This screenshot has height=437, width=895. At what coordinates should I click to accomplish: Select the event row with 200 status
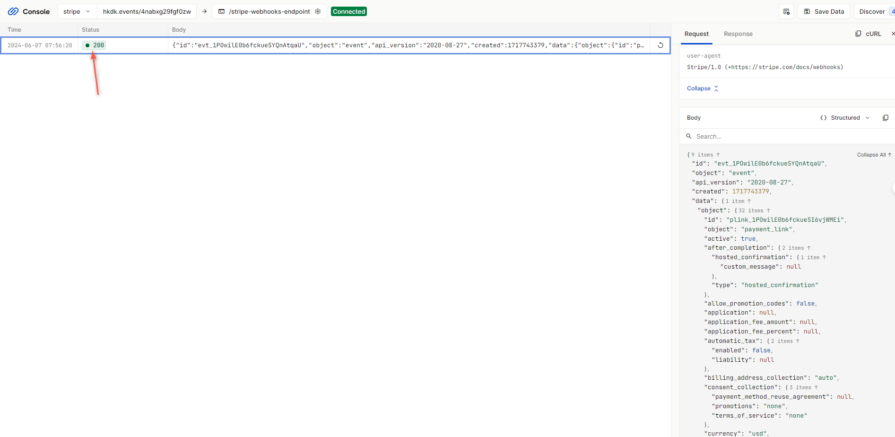coord(331,45)
